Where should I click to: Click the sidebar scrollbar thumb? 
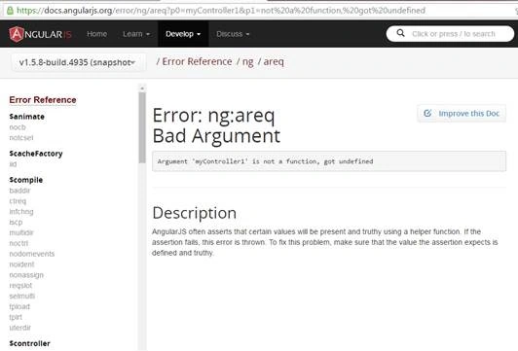(142, 127)
